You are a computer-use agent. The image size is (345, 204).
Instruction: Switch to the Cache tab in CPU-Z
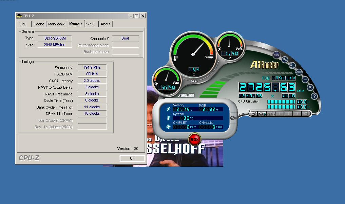(39, 24)
